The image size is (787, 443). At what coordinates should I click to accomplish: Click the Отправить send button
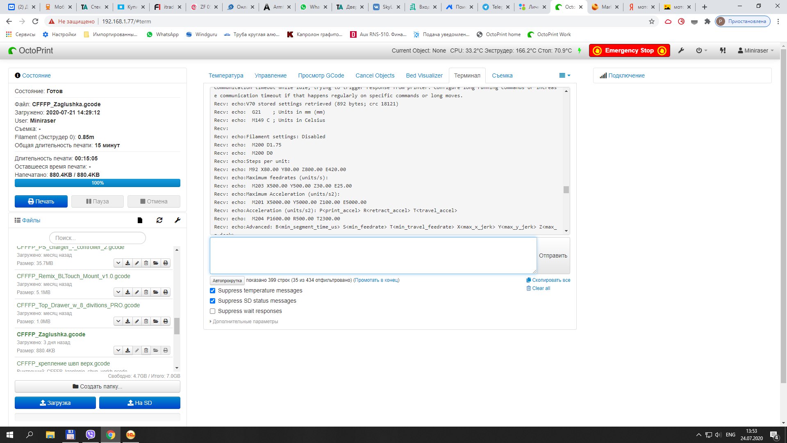coord(553,256)
